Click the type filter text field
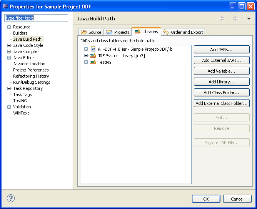This screenshot has height=209, width=257. [36, 18]
